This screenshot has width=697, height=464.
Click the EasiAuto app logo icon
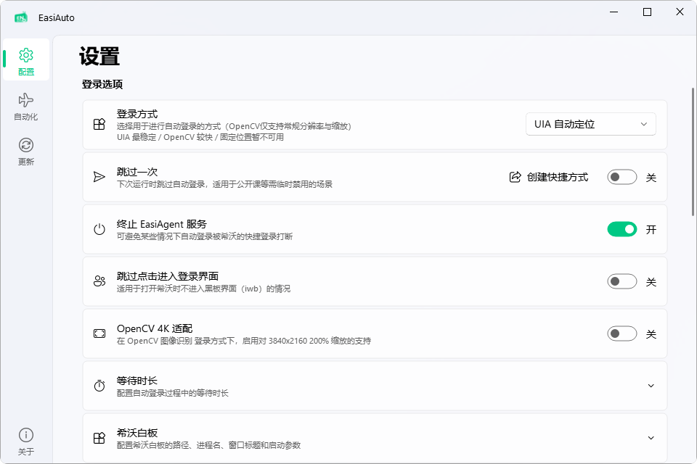coord(21,17)
